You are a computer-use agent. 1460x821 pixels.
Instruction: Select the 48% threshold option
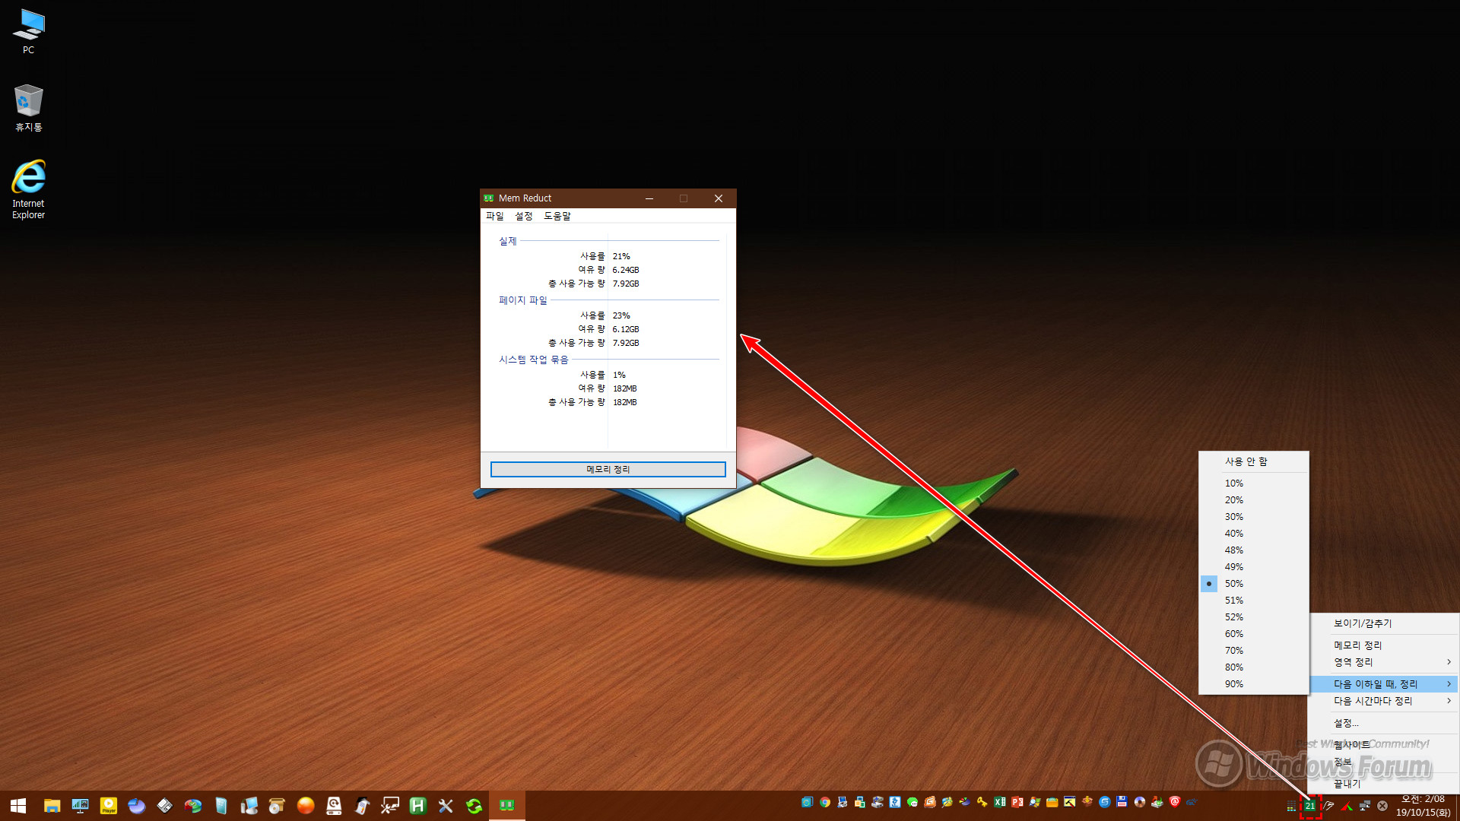click(x=1254, y=550)
